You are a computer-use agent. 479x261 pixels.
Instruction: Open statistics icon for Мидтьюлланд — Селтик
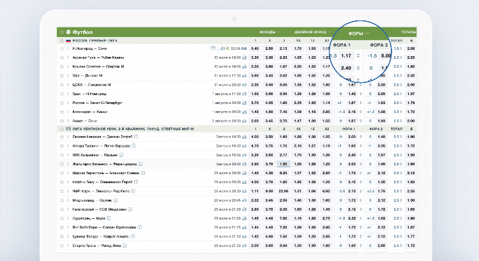click(x=245, y=200)
